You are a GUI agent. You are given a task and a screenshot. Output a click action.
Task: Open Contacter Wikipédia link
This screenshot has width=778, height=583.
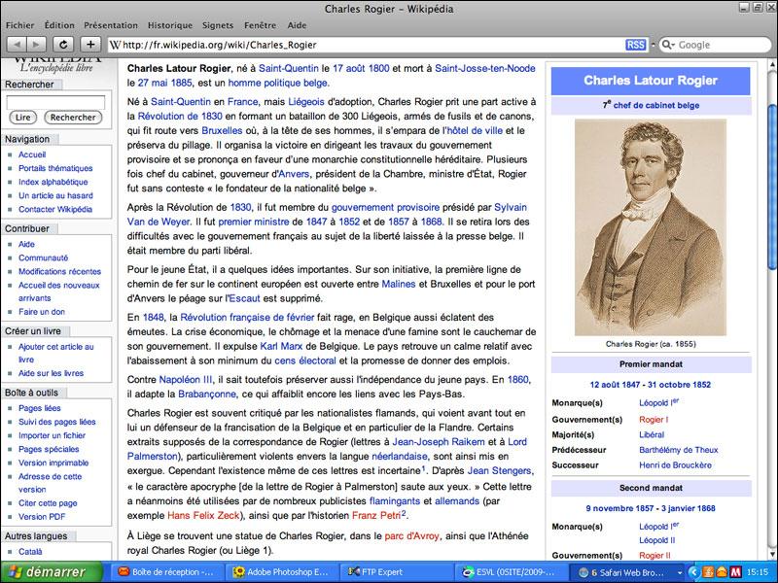55,209
